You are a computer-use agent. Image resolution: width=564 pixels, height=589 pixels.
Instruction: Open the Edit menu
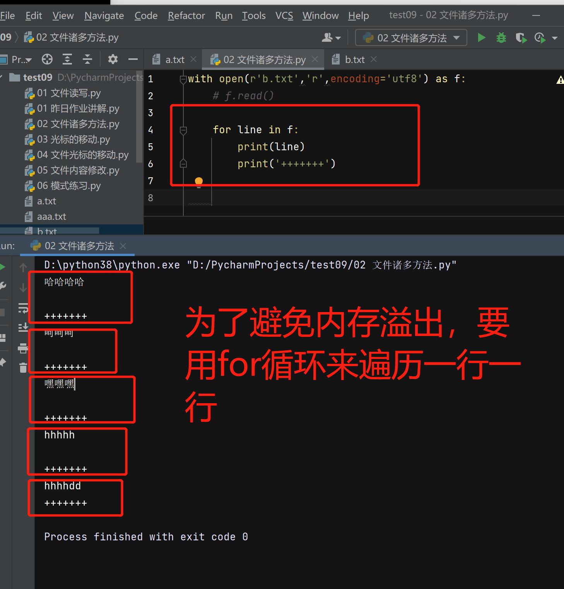tap(34, 15)
